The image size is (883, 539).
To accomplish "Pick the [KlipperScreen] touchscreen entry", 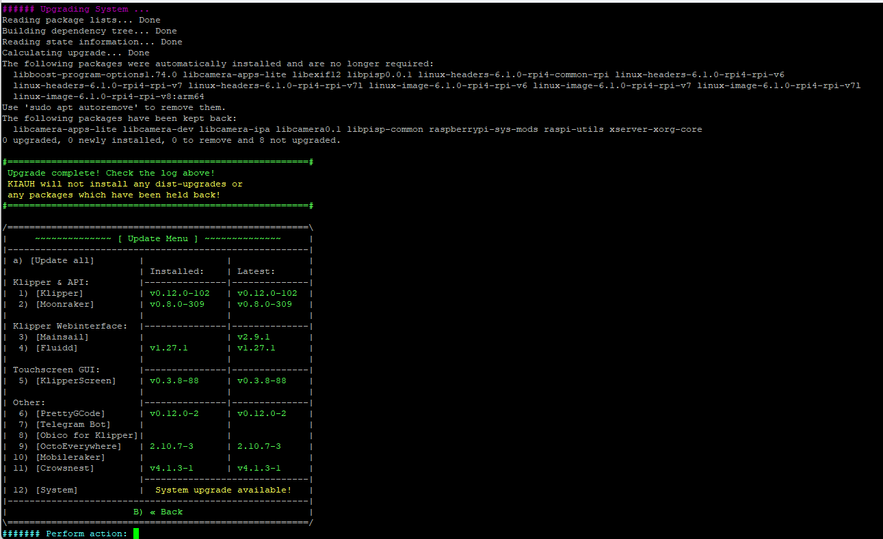I will tap(75, 381).
